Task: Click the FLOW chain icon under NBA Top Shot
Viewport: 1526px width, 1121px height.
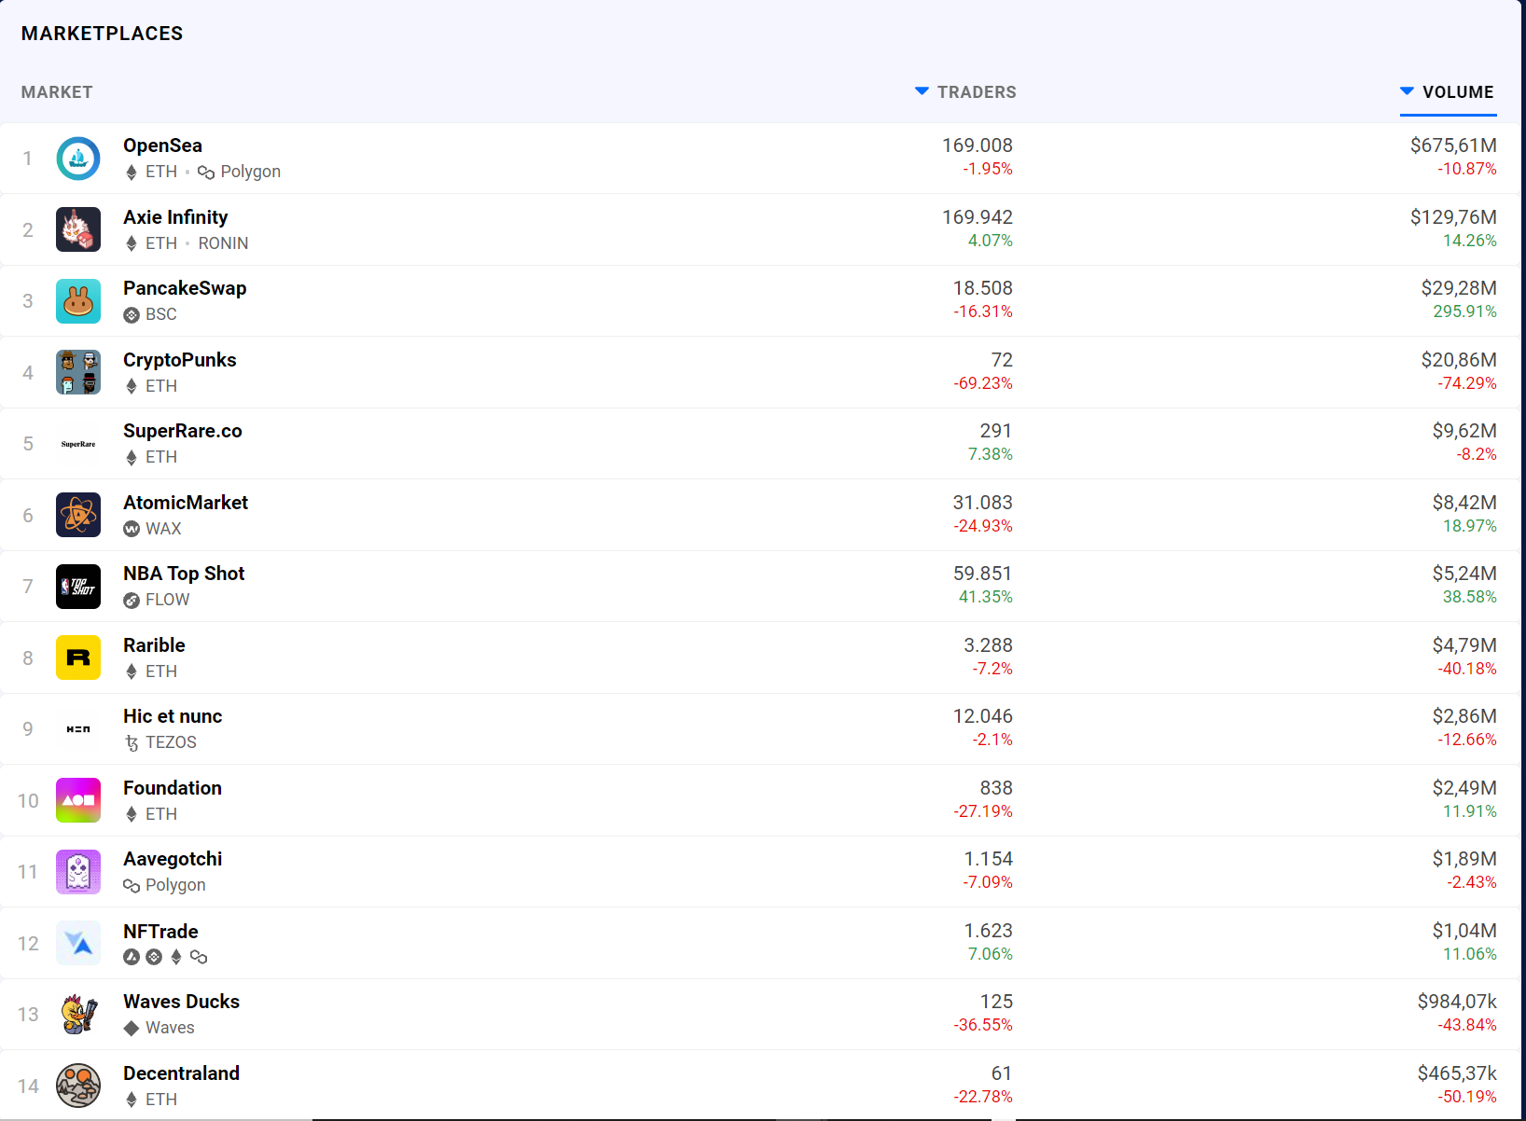Action: click(x=132, y=601)
